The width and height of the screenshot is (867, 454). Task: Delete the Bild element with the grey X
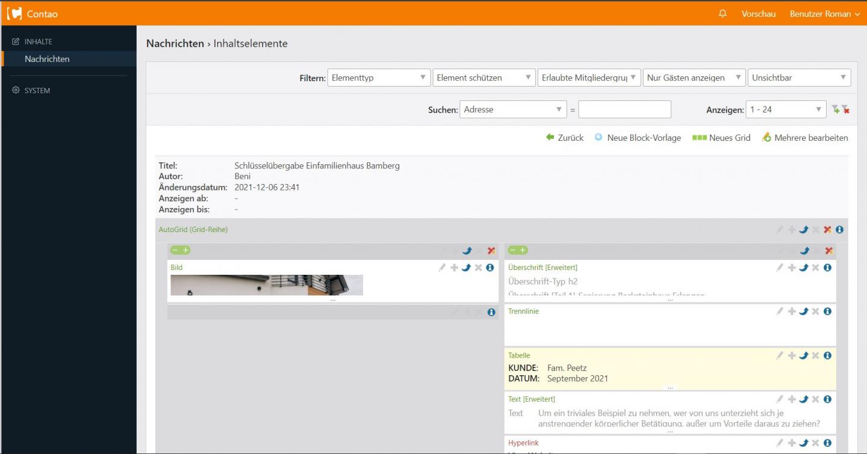(x=478, y=268)
